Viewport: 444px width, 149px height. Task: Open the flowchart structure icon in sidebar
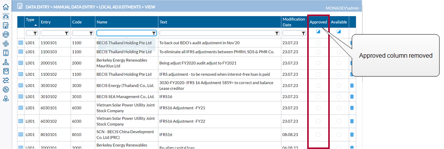[6, 16]
